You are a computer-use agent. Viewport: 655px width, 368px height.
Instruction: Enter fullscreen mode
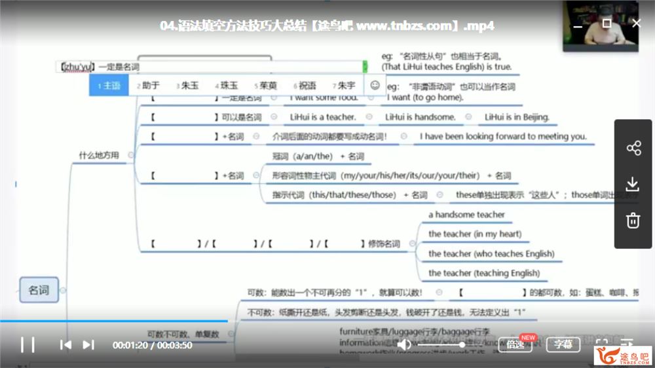tap(601, 344)
